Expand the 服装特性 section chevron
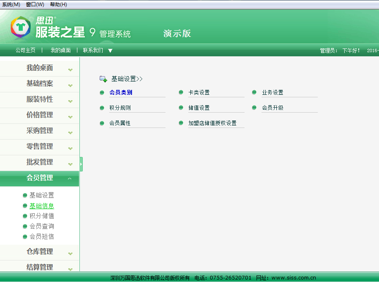 (70, 101)
